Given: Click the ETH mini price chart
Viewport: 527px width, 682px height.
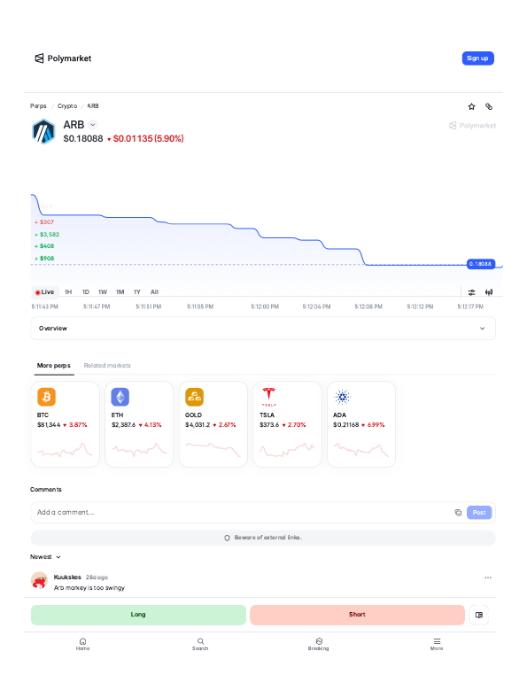Looking at the screenshot, I should coord(139,450).
